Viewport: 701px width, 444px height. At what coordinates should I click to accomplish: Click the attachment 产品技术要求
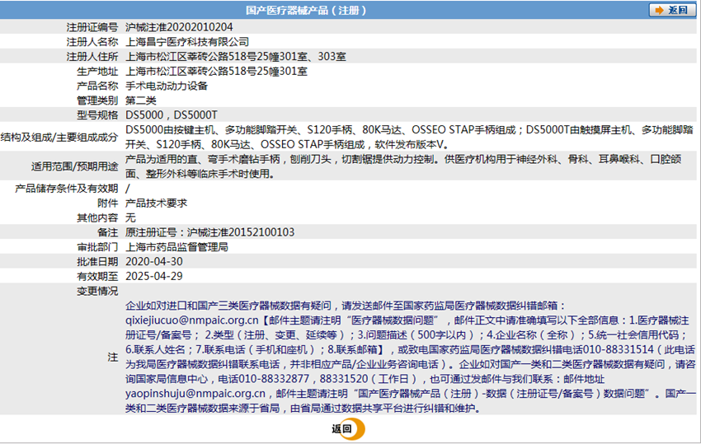[156, 203]
